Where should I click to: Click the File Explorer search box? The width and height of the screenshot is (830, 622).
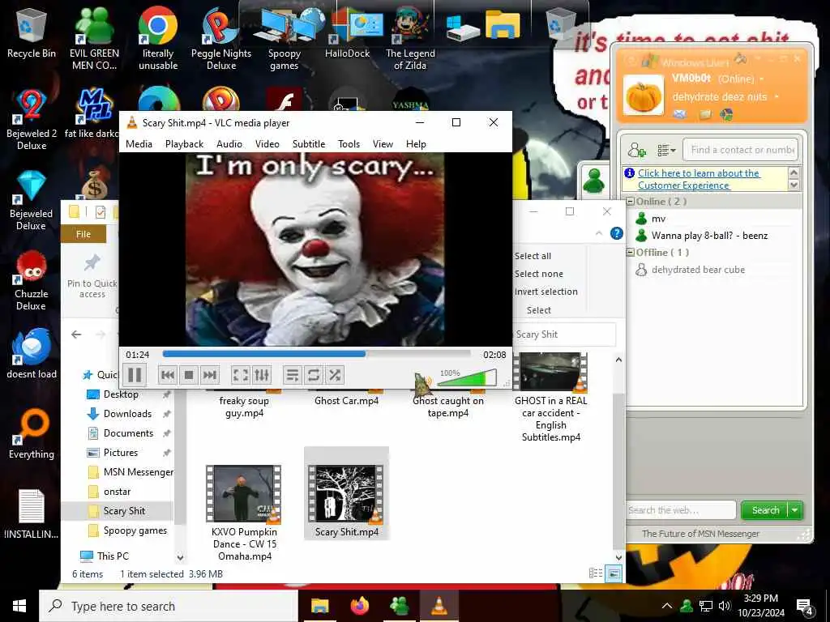564,334
